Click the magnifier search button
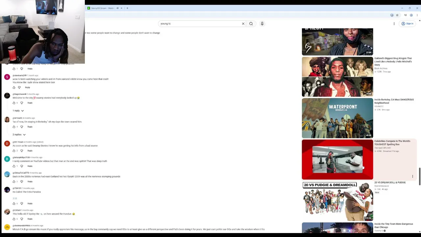Viewport: 421px width, 237px height. pos(251,24)
